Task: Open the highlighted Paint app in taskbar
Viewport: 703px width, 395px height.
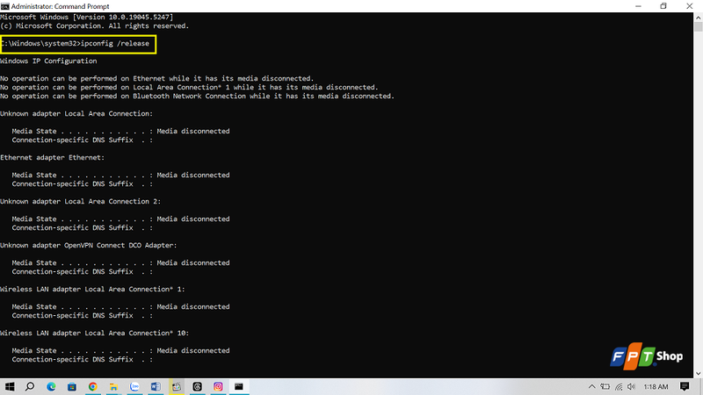Action: 177,386
